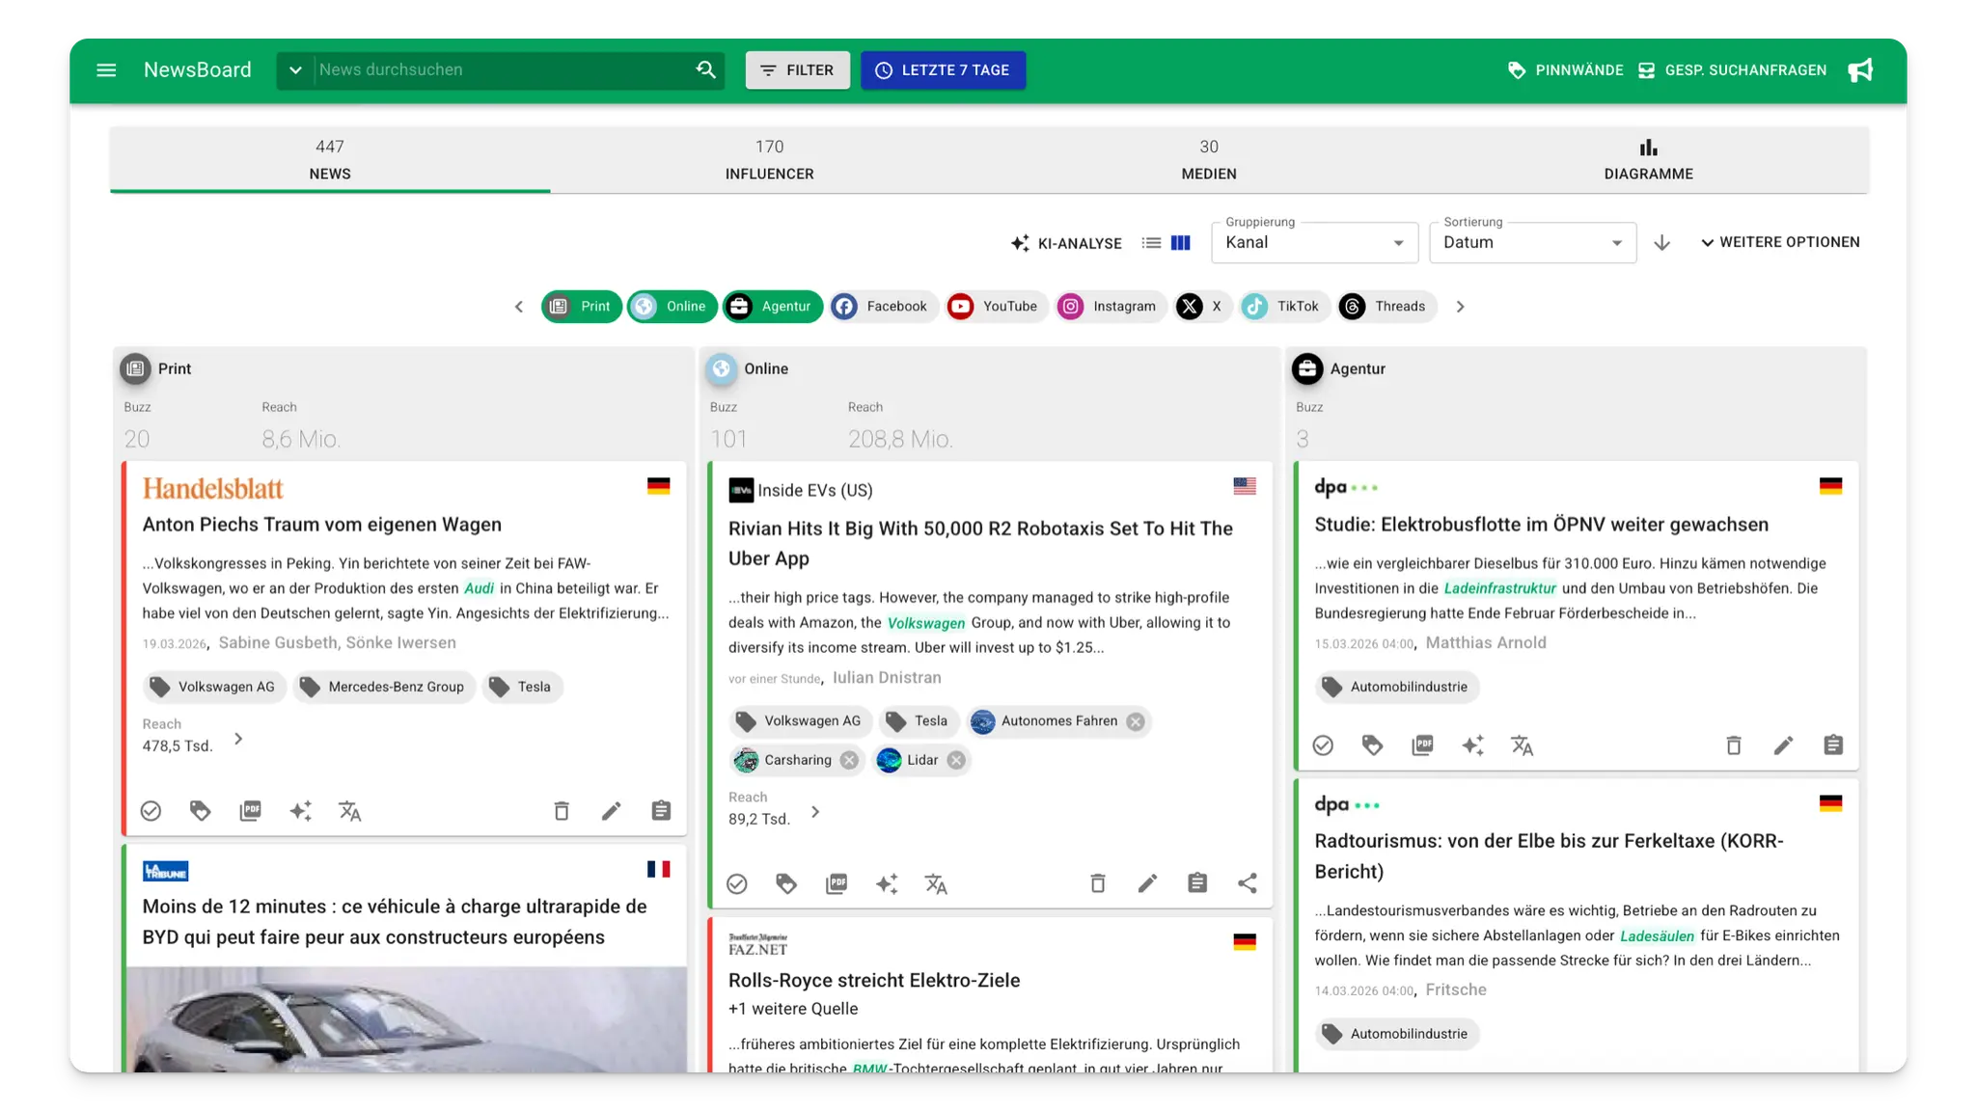Toggle the Agentur channel chip
Viewport: 1976px width, 1111px height.
pos(773,306)
